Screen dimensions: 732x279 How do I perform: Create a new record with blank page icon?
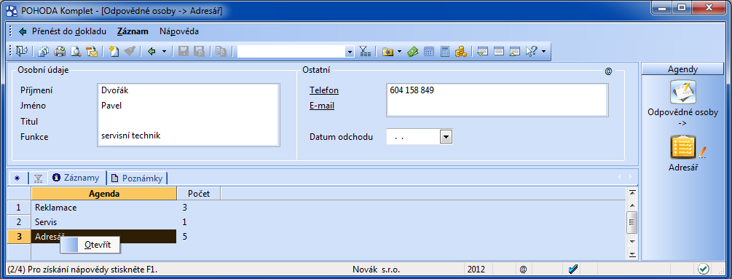[x=114, y=51]
